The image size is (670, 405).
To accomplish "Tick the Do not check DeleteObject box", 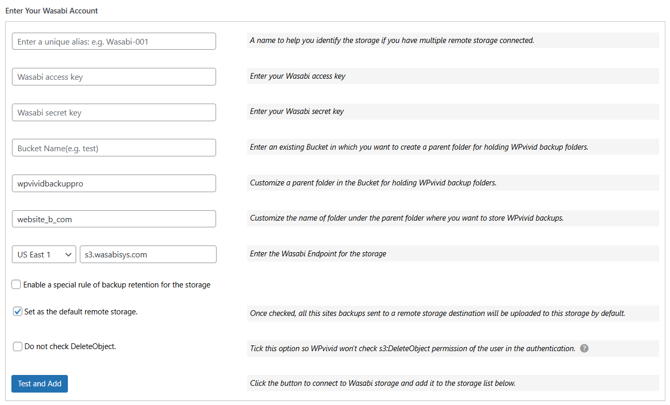I will click(x=18, y=346).
